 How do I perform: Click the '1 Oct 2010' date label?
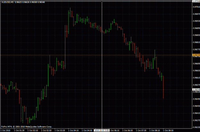point(5,130)
